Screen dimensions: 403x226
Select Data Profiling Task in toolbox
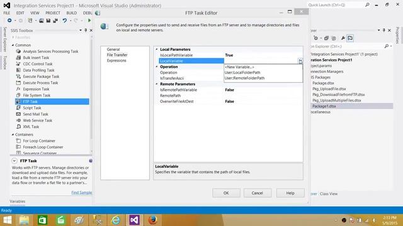point(38,70)
